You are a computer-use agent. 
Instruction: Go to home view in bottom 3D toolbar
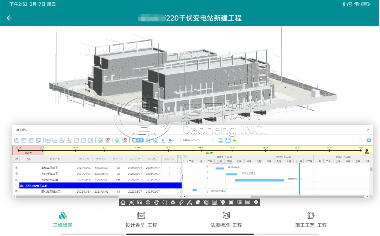[x=123, y=202]
